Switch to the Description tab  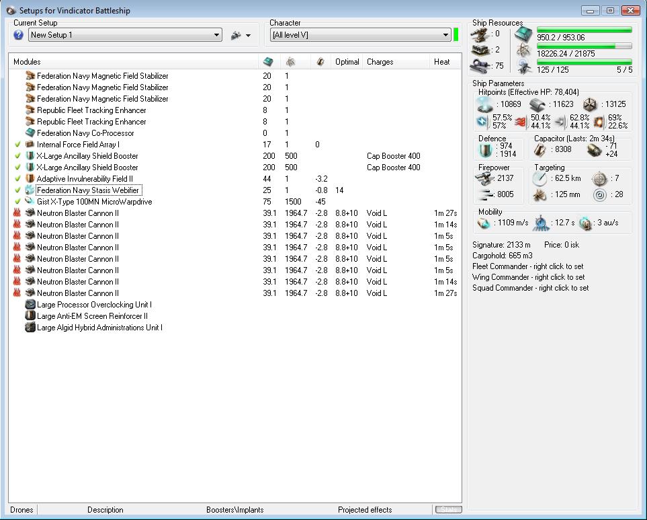click(105, 510)
